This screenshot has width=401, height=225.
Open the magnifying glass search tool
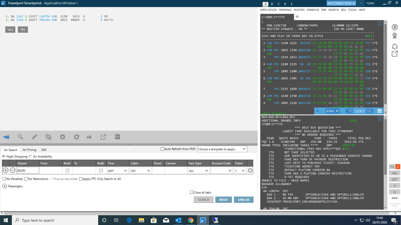point(20,137)
